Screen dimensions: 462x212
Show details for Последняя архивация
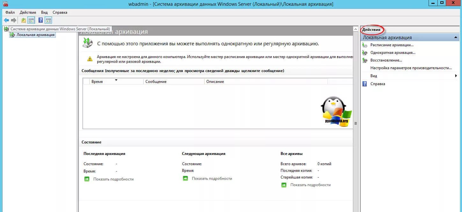pyautogui.click(x=114, y=179)
